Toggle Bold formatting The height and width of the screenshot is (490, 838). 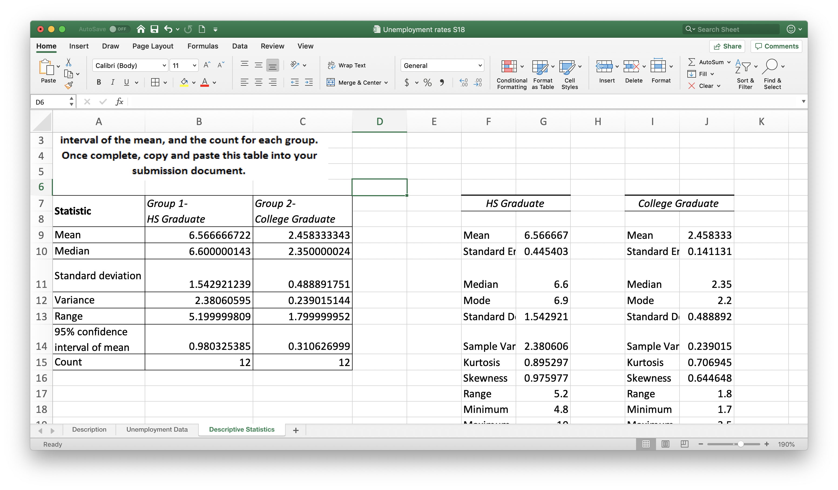tap(99, 82)
